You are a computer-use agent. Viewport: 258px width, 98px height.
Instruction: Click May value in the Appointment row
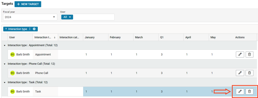(212, 55)
